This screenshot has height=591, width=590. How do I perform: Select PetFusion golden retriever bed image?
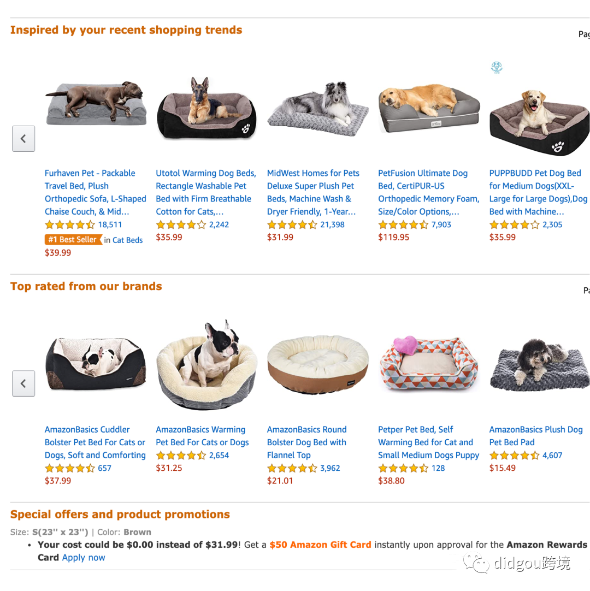click(x=429, y=108)
